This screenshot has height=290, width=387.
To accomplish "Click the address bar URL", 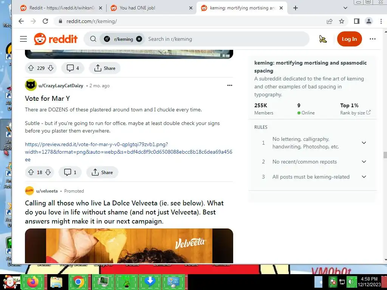I will point(91,21).
